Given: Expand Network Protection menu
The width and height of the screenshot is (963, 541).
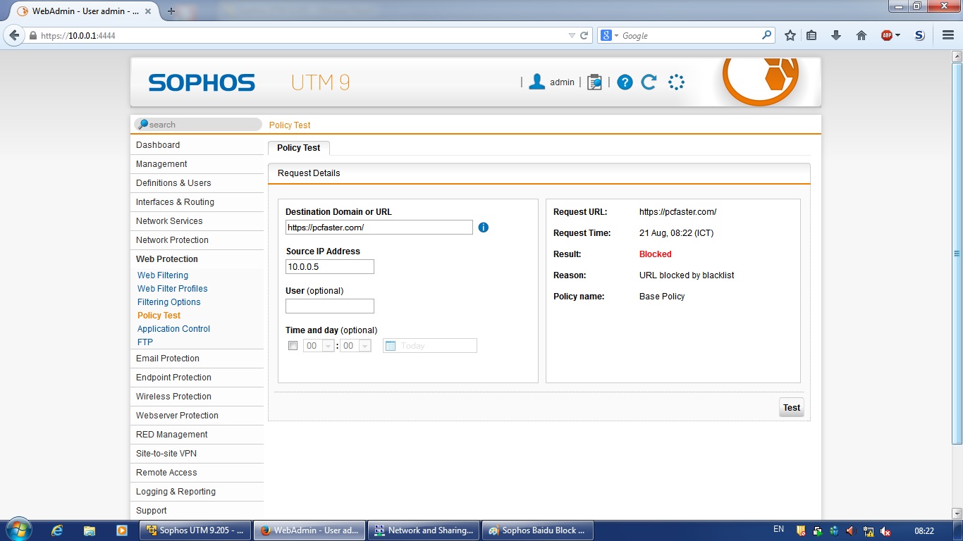Looking at the screenshot, I should point(197,240).
